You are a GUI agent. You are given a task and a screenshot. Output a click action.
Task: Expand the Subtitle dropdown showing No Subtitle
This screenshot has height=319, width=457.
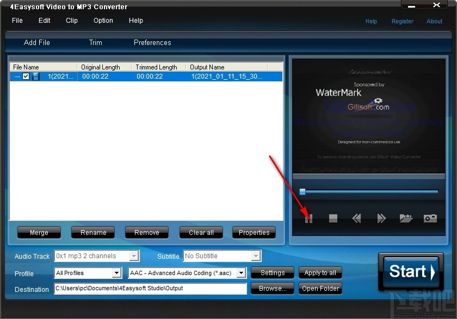point(256,256)
